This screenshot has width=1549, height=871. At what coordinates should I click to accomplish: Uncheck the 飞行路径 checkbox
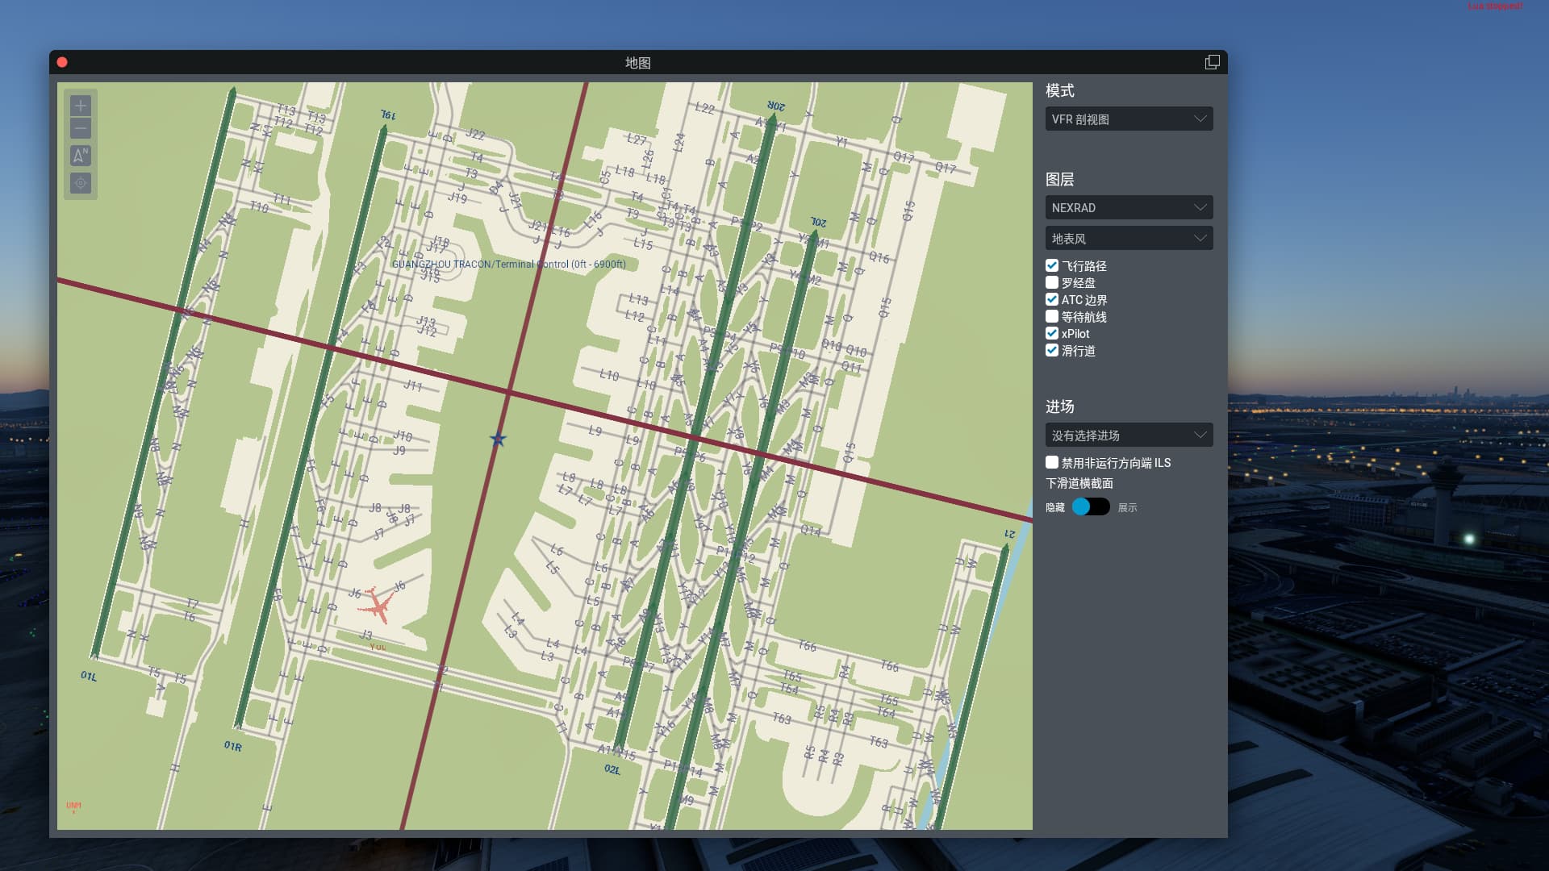point(1052,265)
